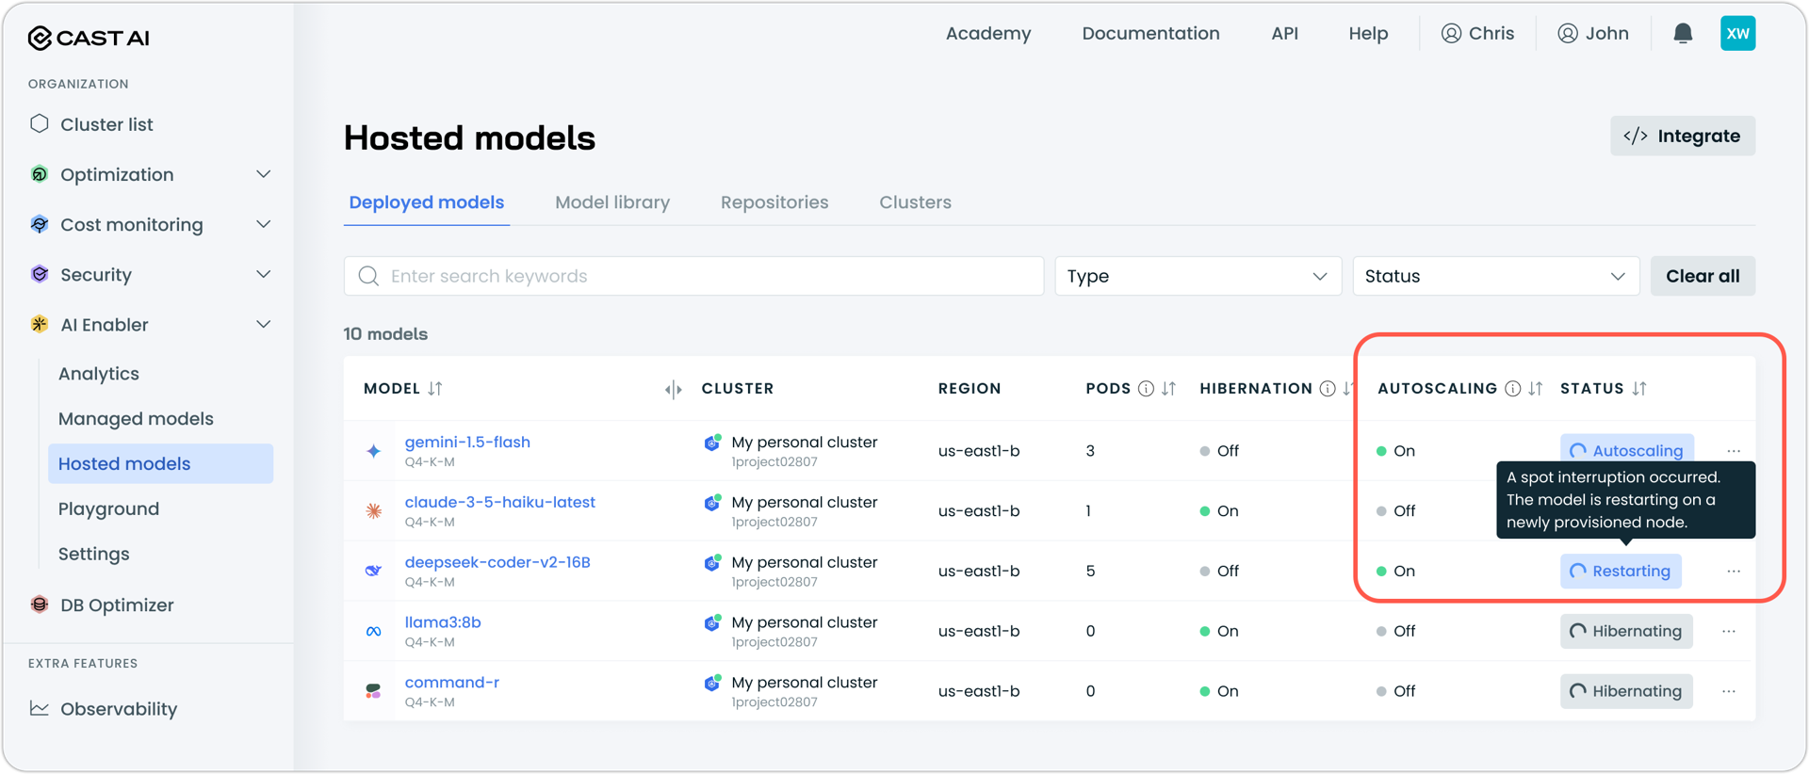Open Managed models in the sidebar
Image resolution: width=1809 pixels, height=774 pixels.
click(136, 419)
